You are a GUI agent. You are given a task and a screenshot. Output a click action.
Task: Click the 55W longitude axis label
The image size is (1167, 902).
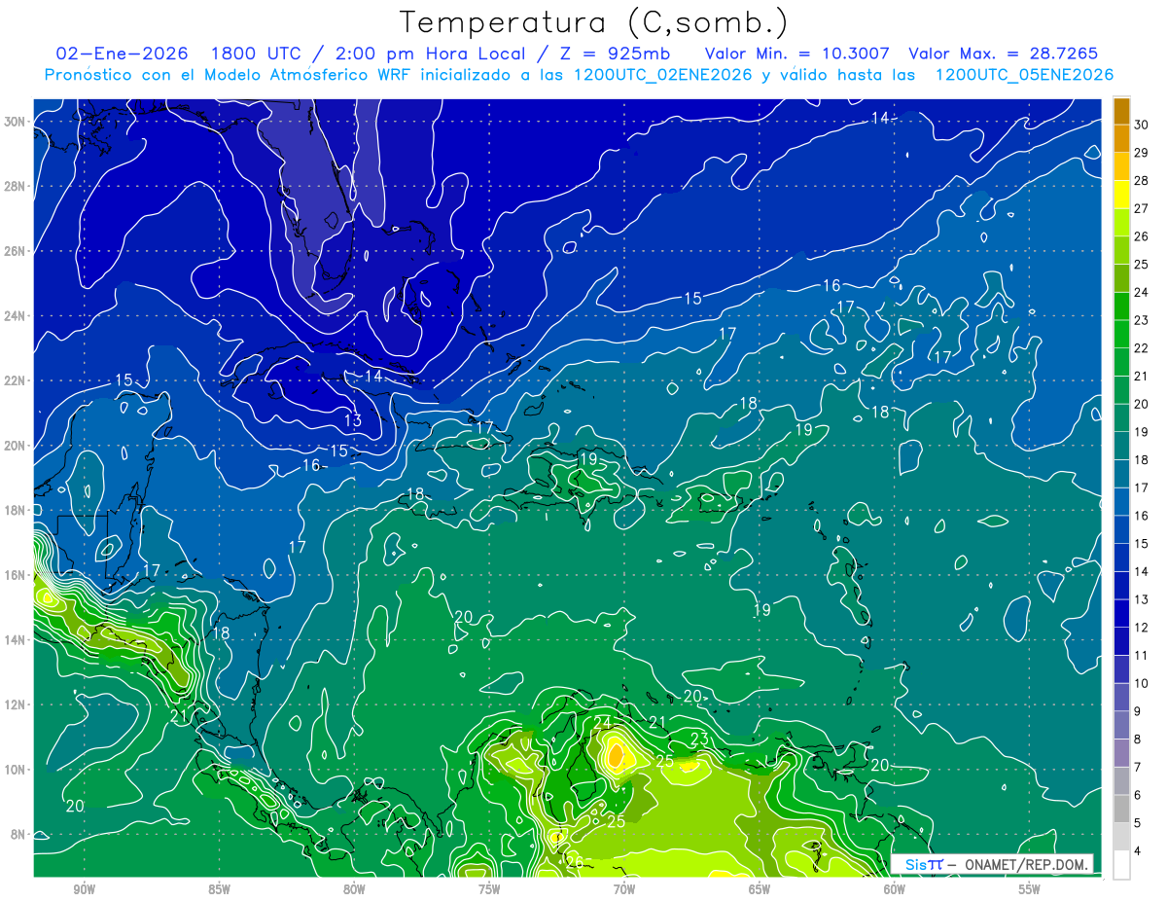pos(1030,889)
